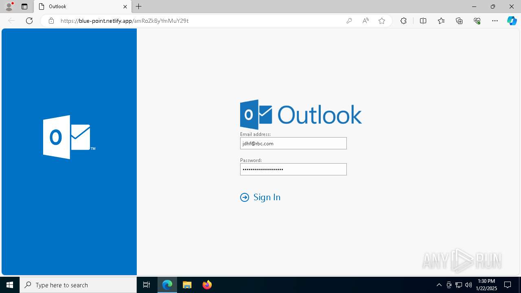Image resolution: width=521 pixels, height=293 pixels.
Task: Open Microsoft Edge from taskbar
Action: tap(167, 285)
